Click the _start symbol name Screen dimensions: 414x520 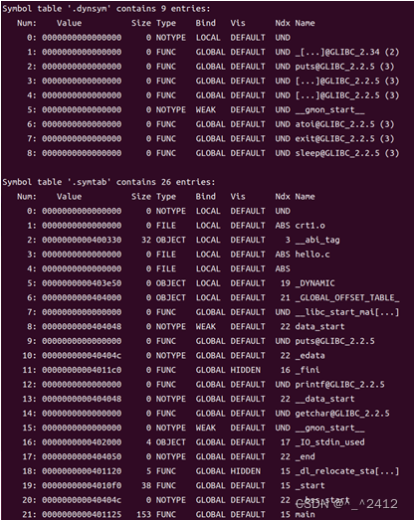point(310,485)
